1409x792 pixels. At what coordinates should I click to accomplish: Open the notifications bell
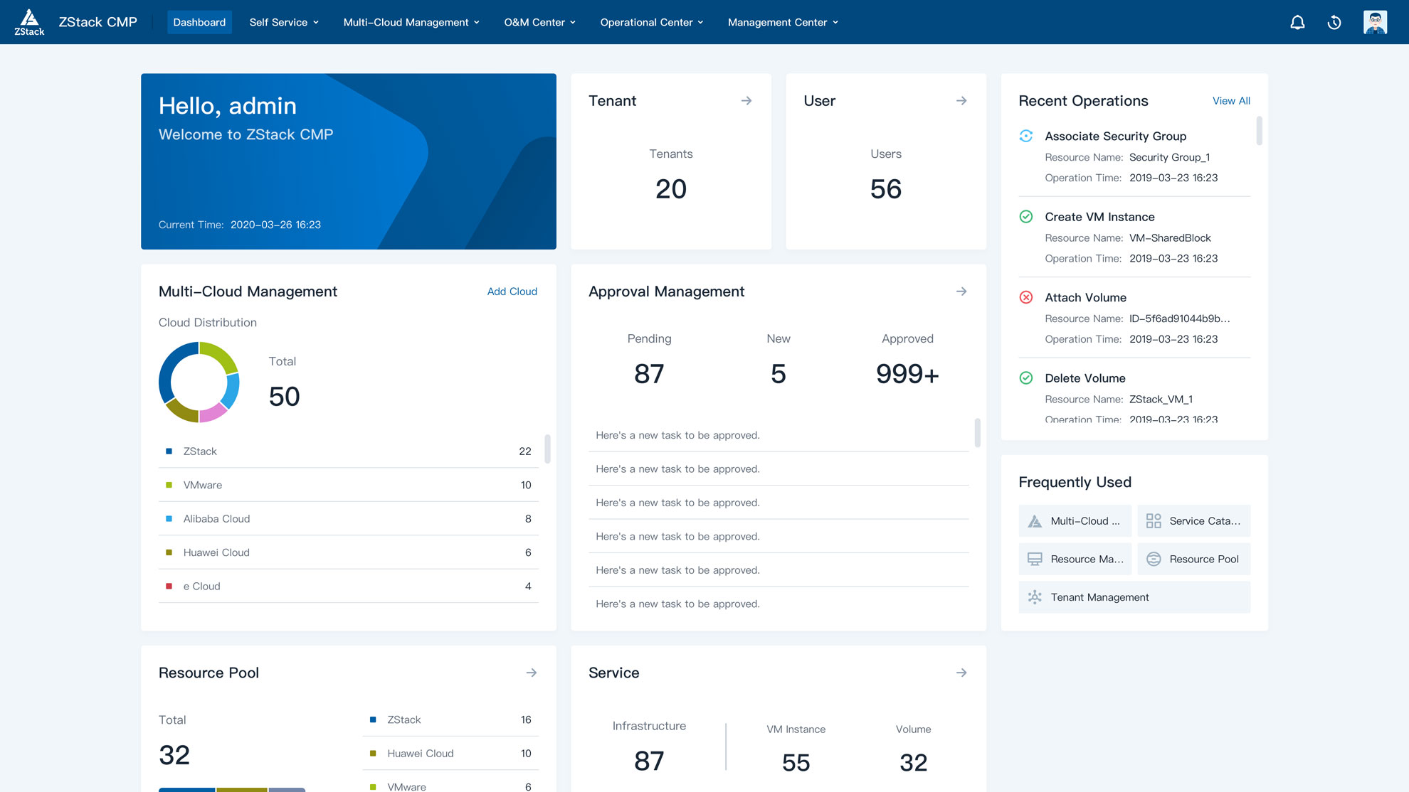[x=1297, y=22]
